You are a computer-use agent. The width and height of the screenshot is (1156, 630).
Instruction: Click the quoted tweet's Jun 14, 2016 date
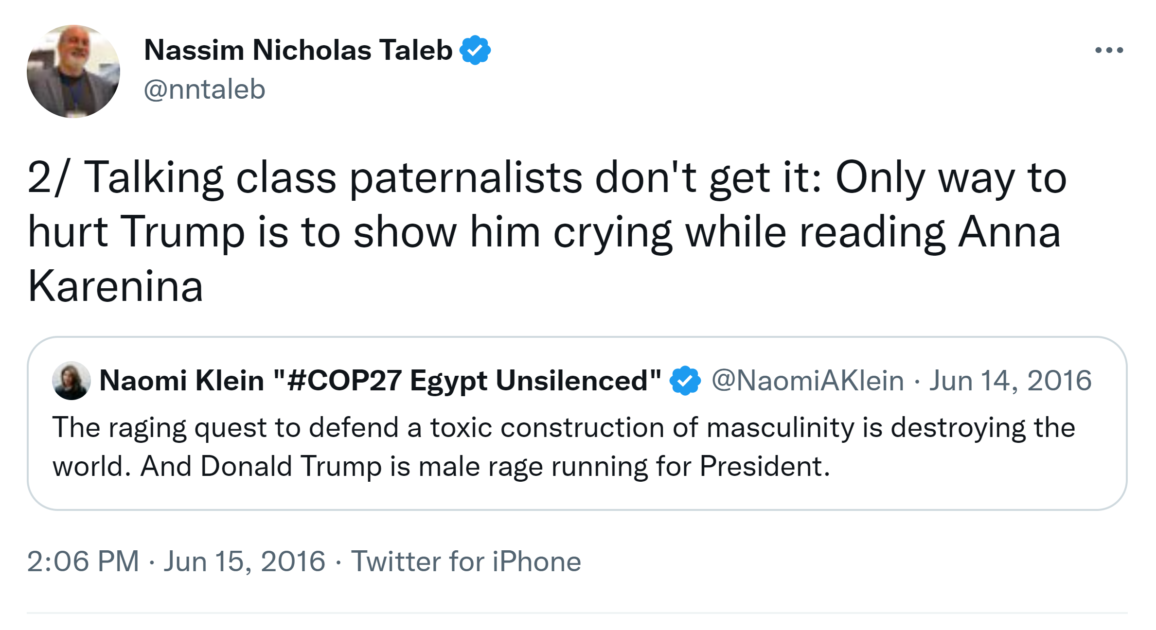tap(1010, 380)
